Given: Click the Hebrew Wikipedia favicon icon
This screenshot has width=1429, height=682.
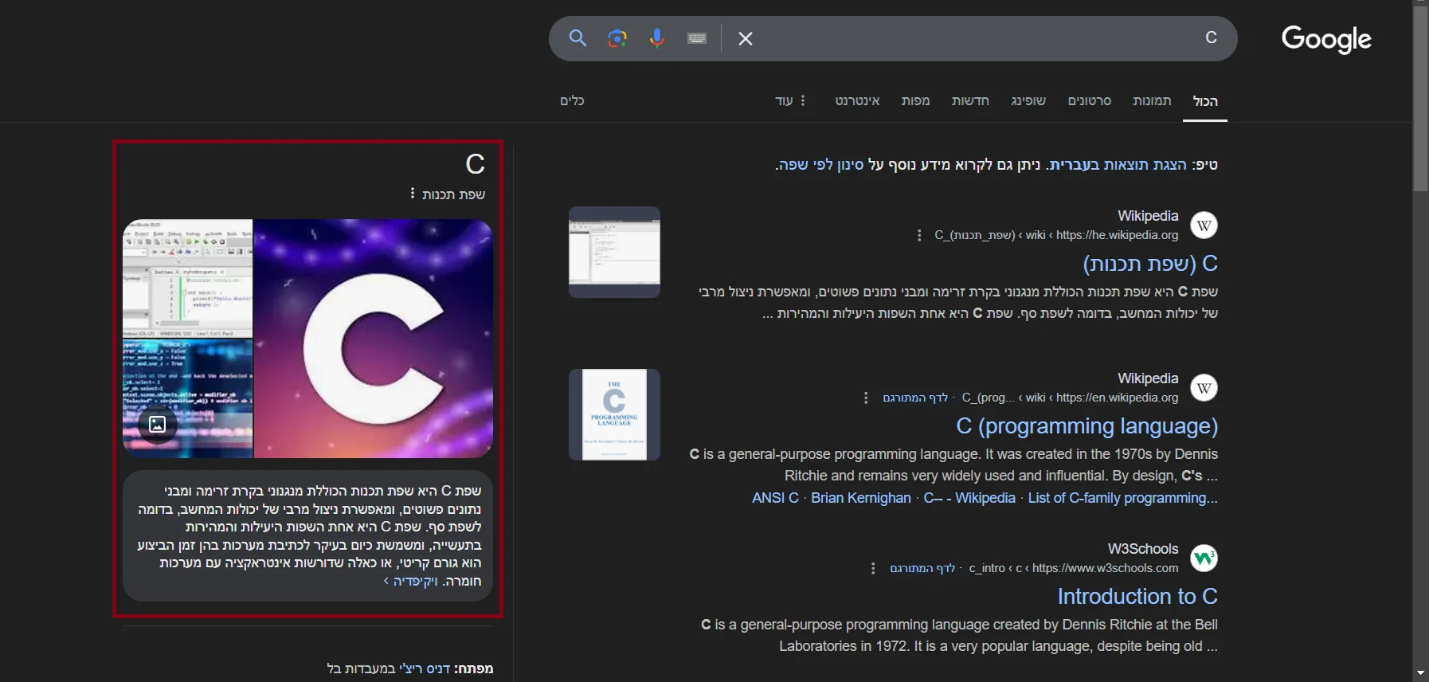Looking at the screenshot, I should point(1204,225).
